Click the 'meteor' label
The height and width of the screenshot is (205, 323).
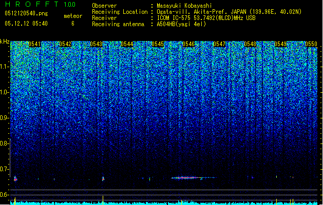pyautogui.click(x=73, y=16)
